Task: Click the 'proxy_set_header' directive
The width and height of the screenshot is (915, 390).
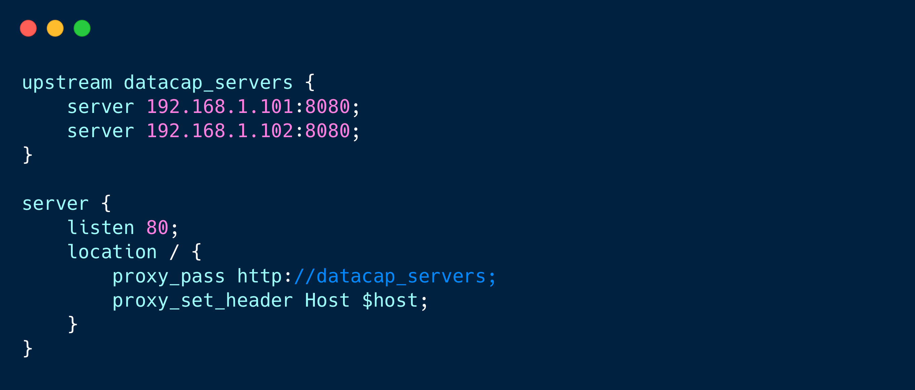Action: (x=203, y=301)
